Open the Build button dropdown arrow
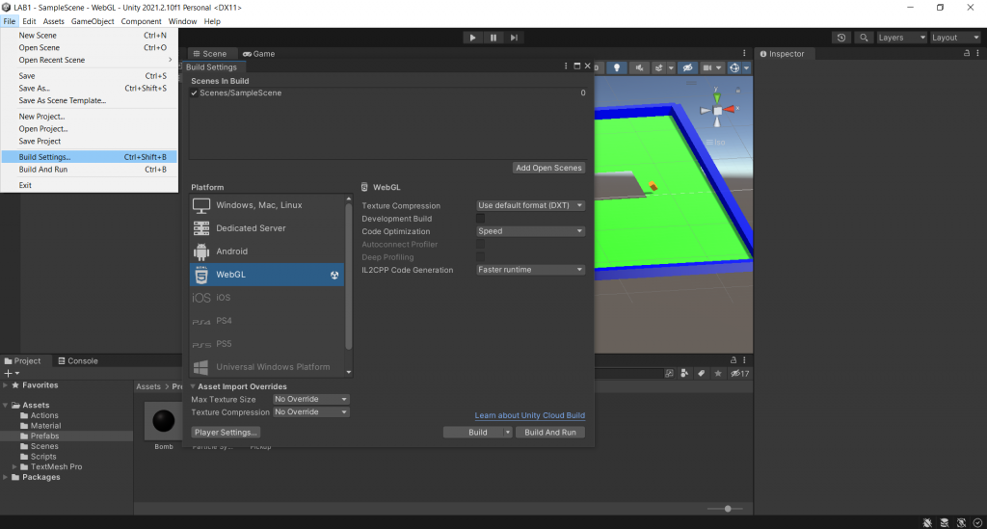The image size is (987, 529). [x=507, y=432]
